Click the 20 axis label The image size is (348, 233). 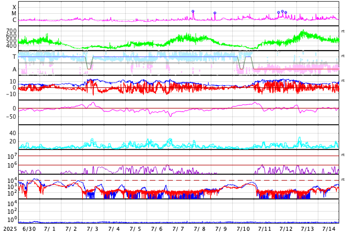point(13,141)
